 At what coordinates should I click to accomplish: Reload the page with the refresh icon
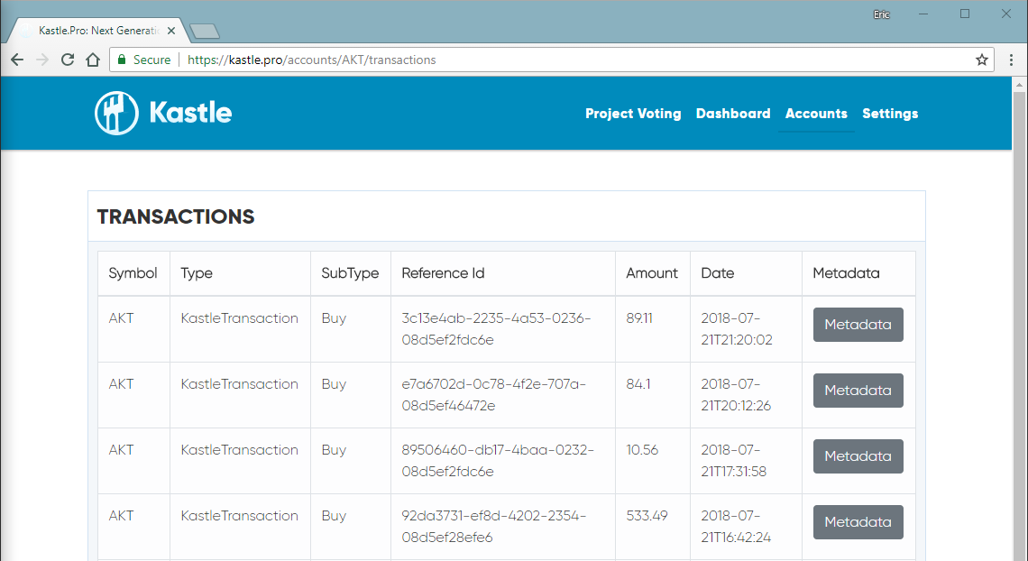pyautogui.click(x=68, y=60)
